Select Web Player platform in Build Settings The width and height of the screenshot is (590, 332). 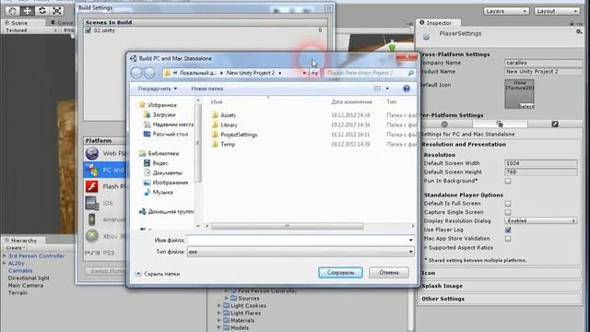pyautogui.click(x=105, y=154)
